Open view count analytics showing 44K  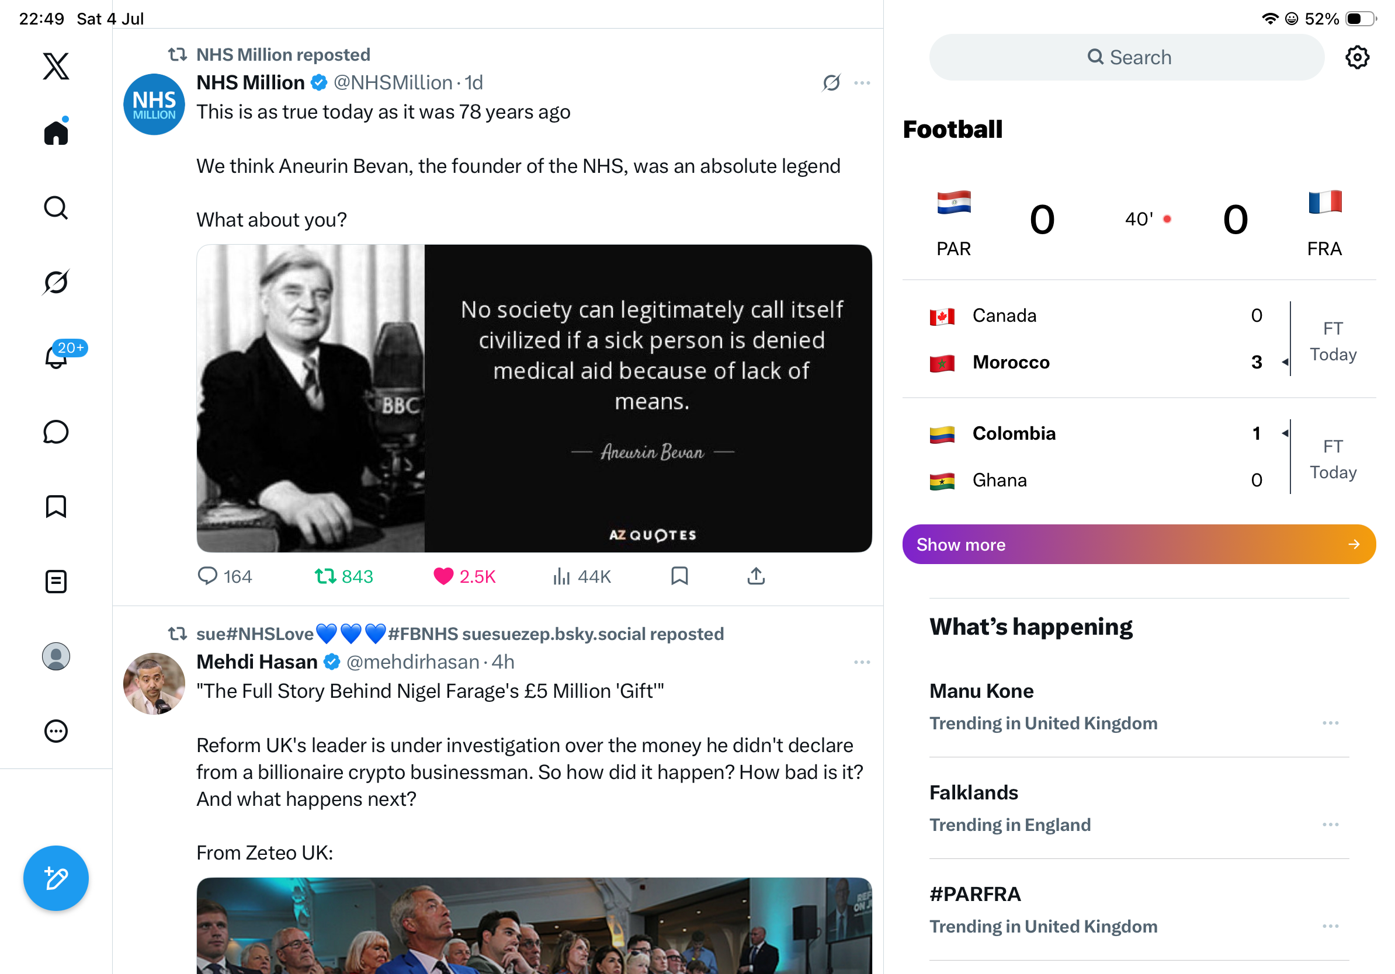(581, 576)
